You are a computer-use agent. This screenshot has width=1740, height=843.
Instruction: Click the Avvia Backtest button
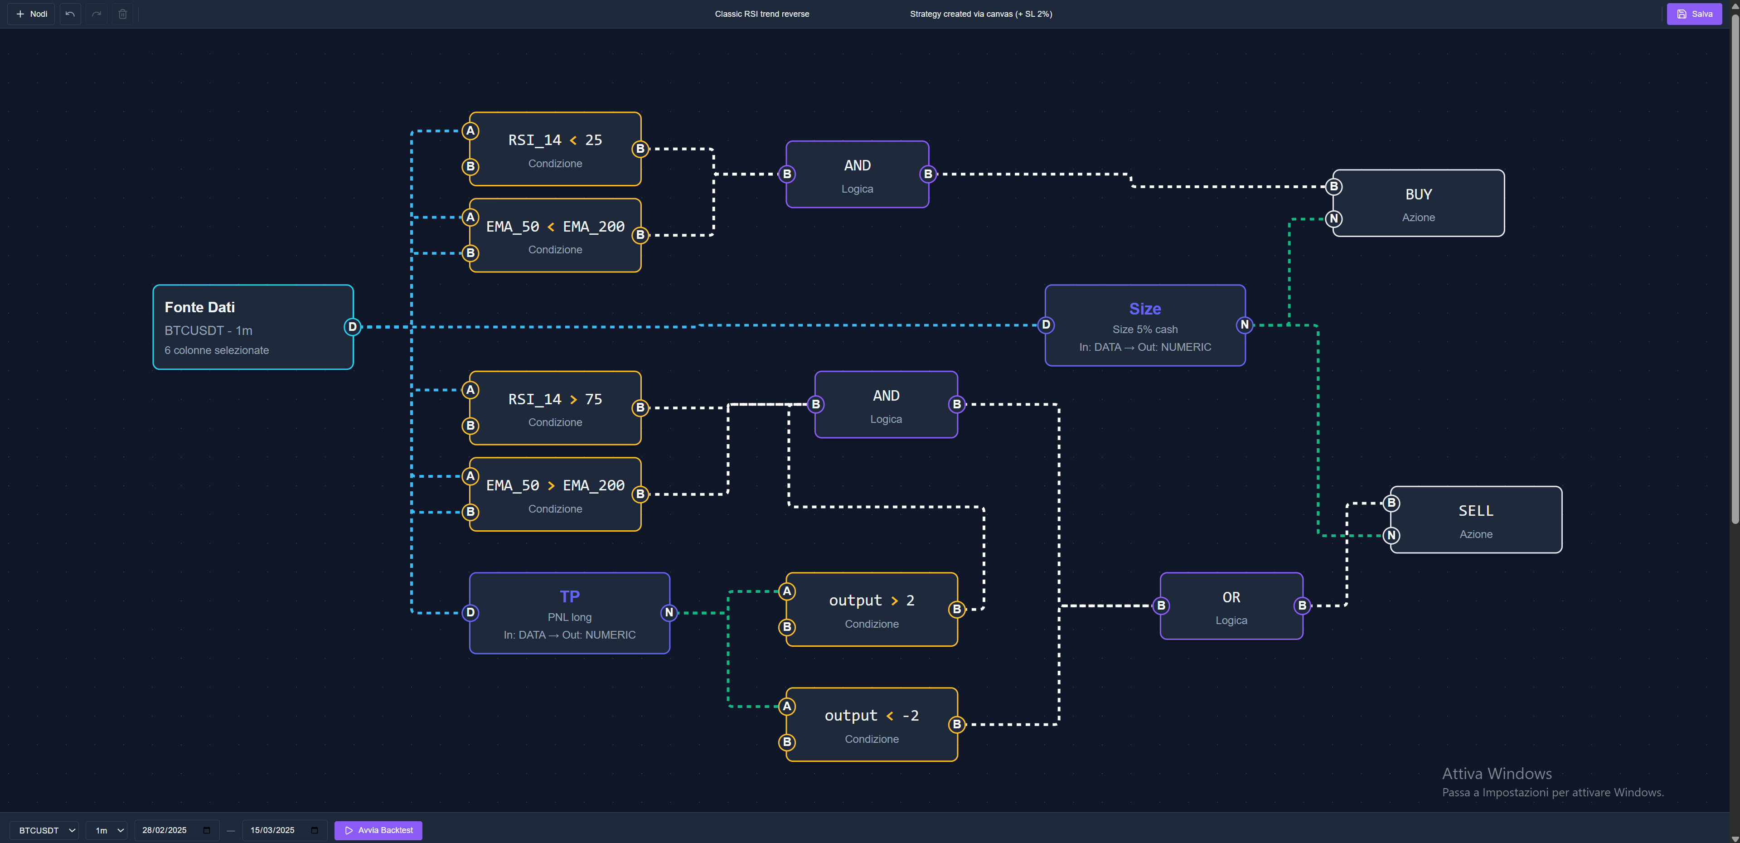[378, 830]
